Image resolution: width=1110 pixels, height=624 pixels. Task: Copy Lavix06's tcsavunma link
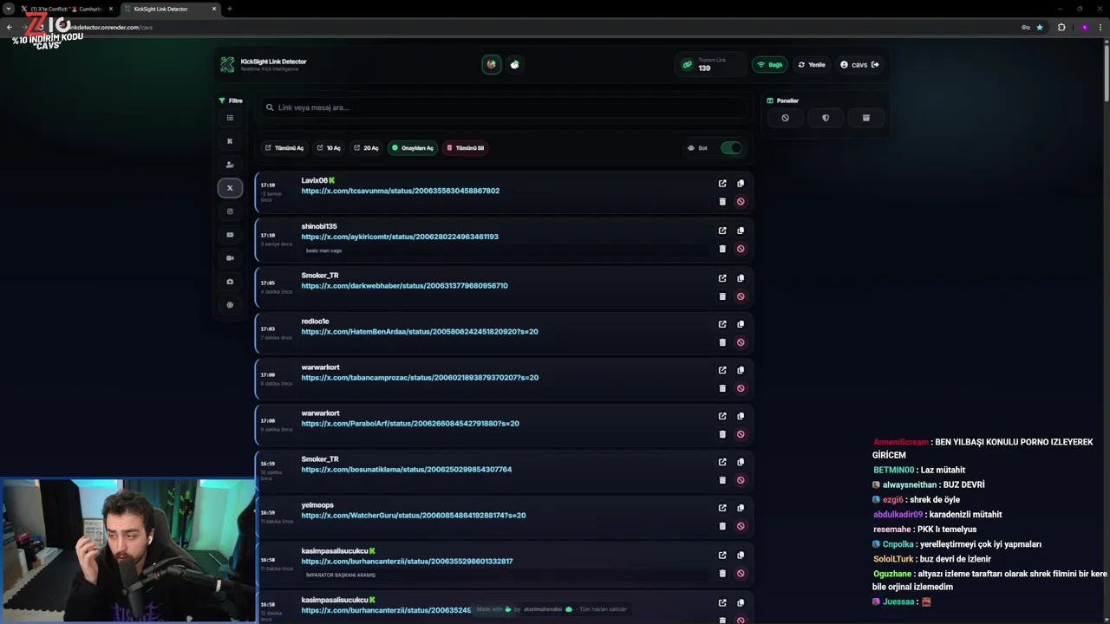click(x=741, y=184)
